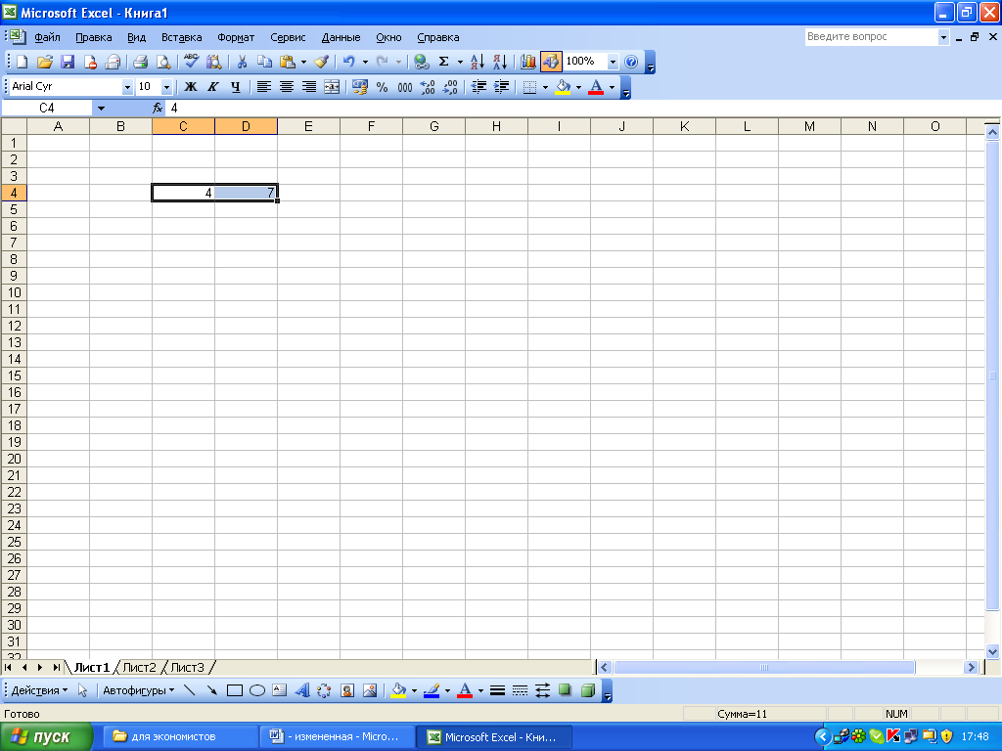Screen dimensions: 1002x751
Task: Sort ascending A to Я
Action: pos(478,62)
